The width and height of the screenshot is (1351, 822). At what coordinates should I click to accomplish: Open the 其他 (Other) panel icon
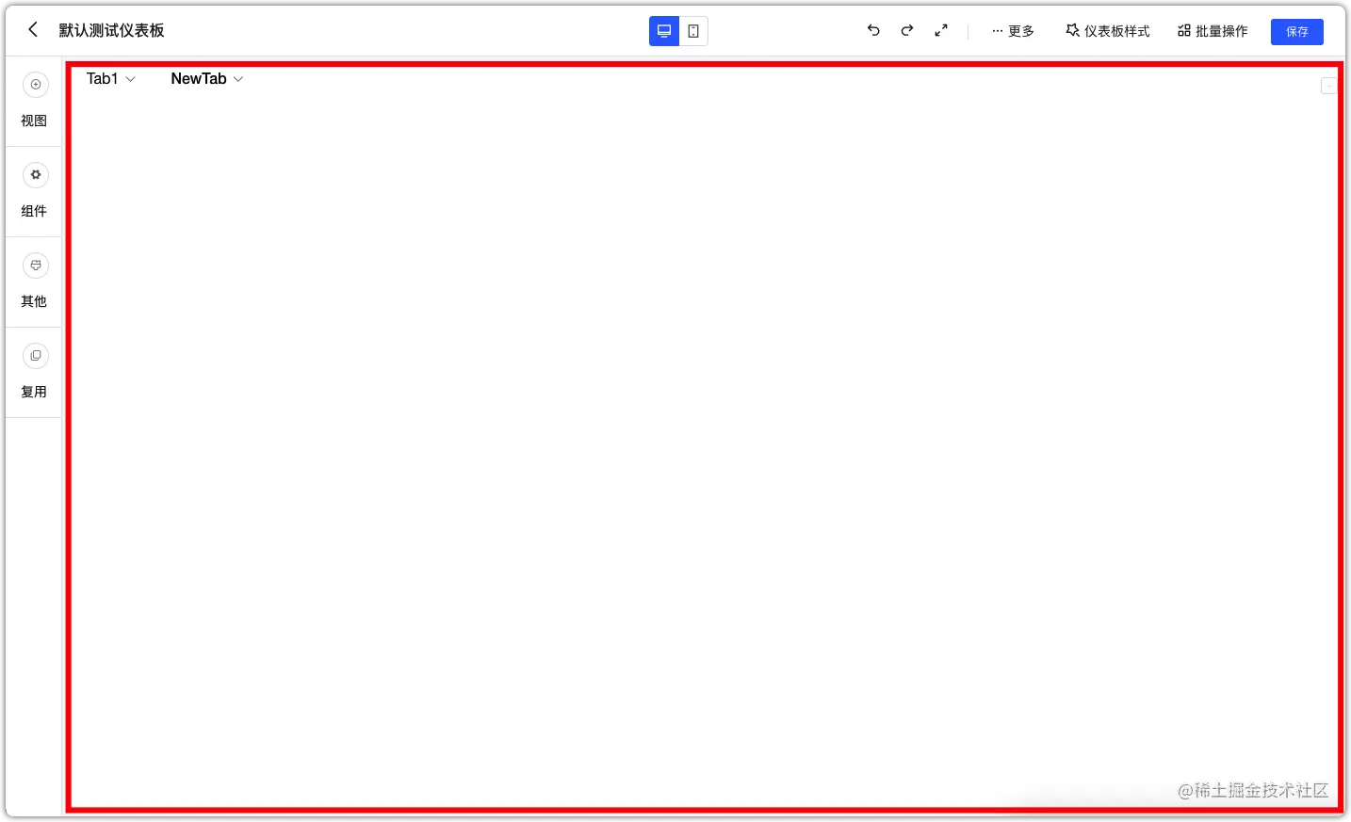coord(35,265)
